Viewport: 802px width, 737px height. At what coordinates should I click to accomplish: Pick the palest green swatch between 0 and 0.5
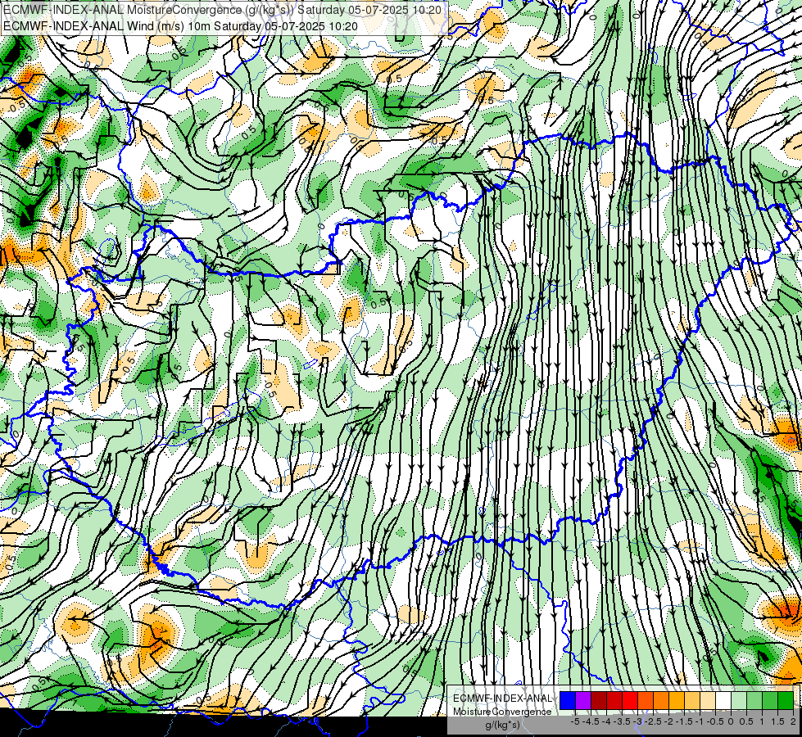point(739,701)
